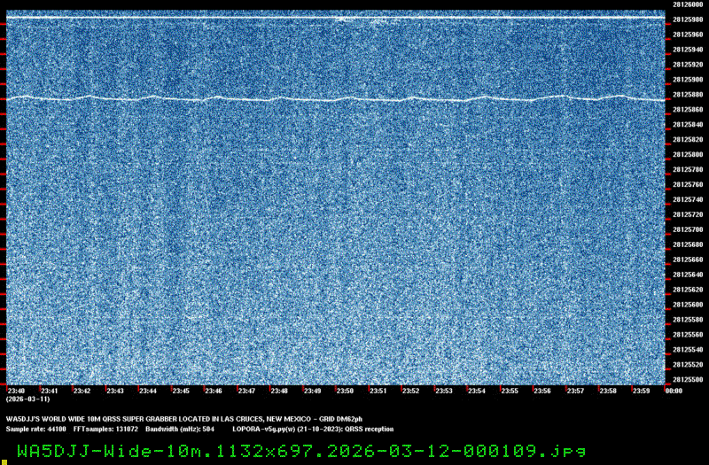Click the 23:59 time axis label
Screen dimensions: 709x465
[x=641, y=391]
